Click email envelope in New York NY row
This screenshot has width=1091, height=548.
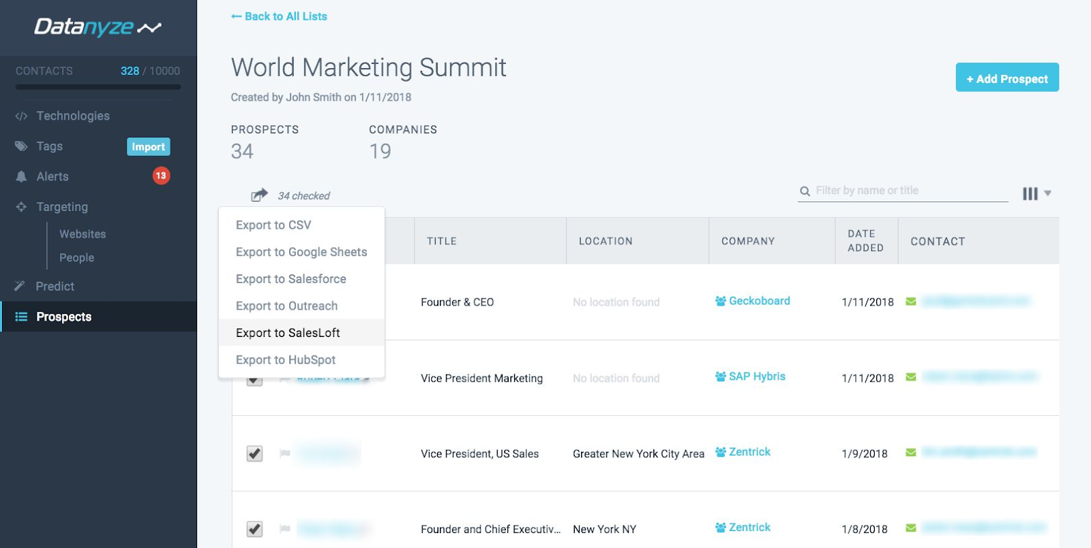[x=910, y=528]
